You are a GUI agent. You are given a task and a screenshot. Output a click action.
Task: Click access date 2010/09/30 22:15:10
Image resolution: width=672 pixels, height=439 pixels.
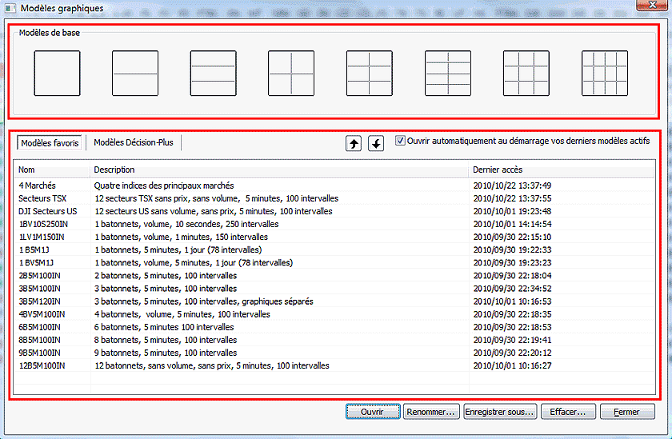click(x=512, y=237)
